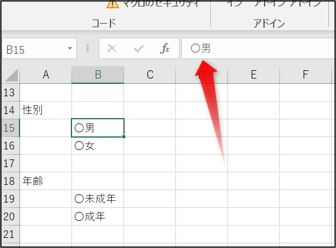This screenshot has height=248, width=336.
Task: Click the formula bar grip dots handle
Action: [x=87, y=48]
